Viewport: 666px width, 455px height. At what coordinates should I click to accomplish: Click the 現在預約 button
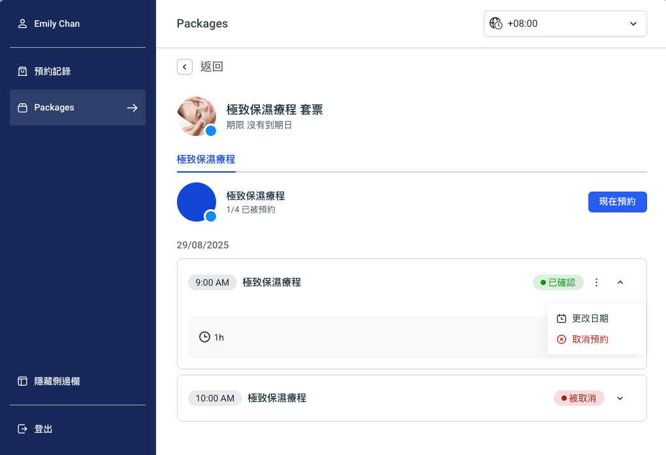click(x=617, y=202)
